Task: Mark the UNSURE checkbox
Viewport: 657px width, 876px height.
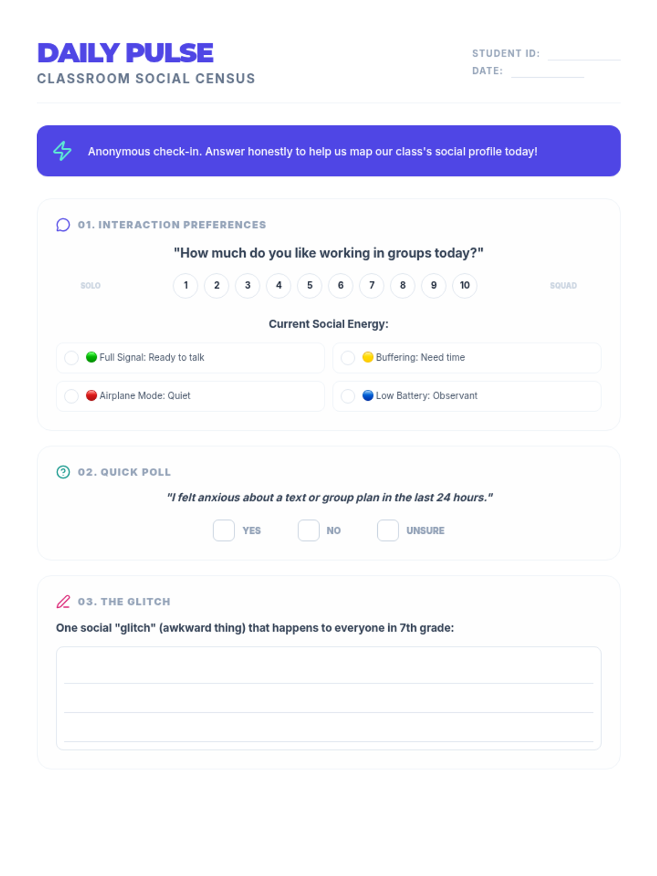Action: click(x=388, y=531)
